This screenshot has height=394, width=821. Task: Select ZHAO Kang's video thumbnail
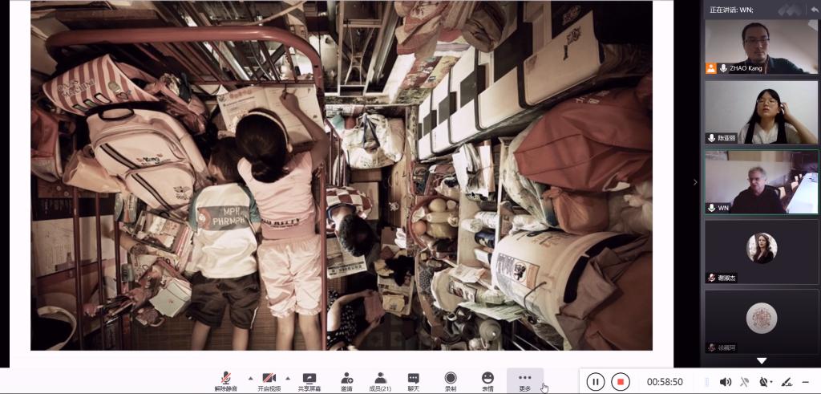[761, 47]
